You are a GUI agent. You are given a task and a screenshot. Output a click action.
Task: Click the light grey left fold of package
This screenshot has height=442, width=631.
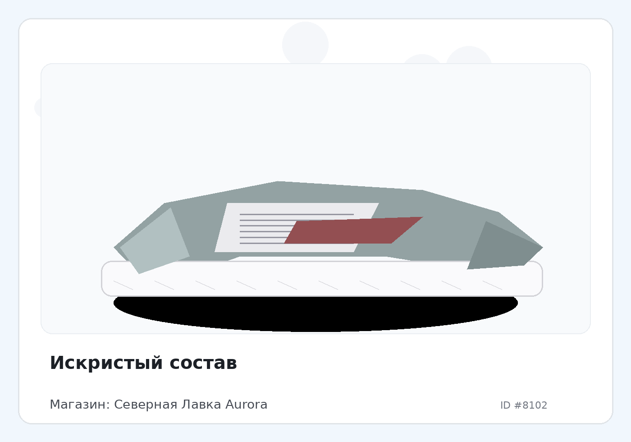155,241
